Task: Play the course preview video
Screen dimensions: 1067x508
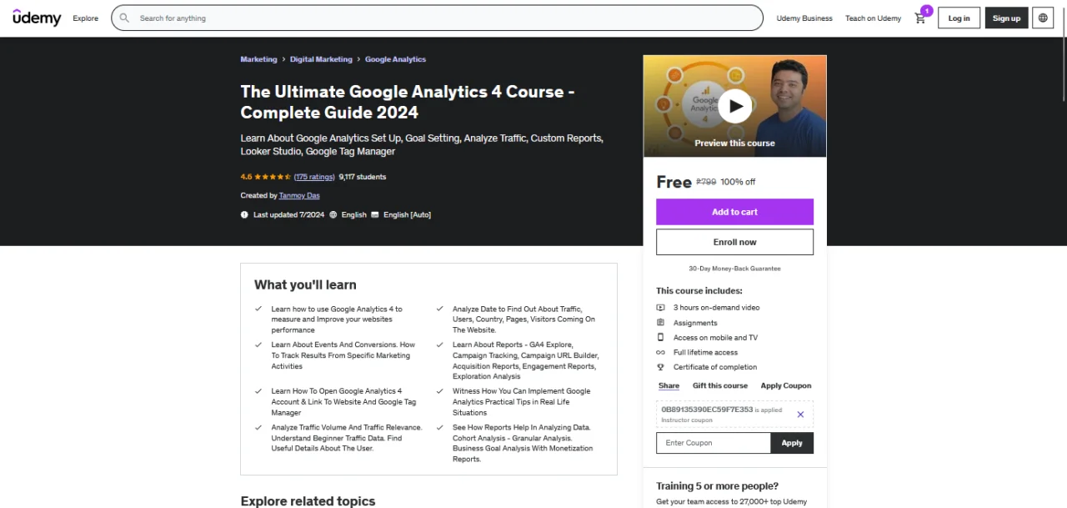Action: pos(734,106)
